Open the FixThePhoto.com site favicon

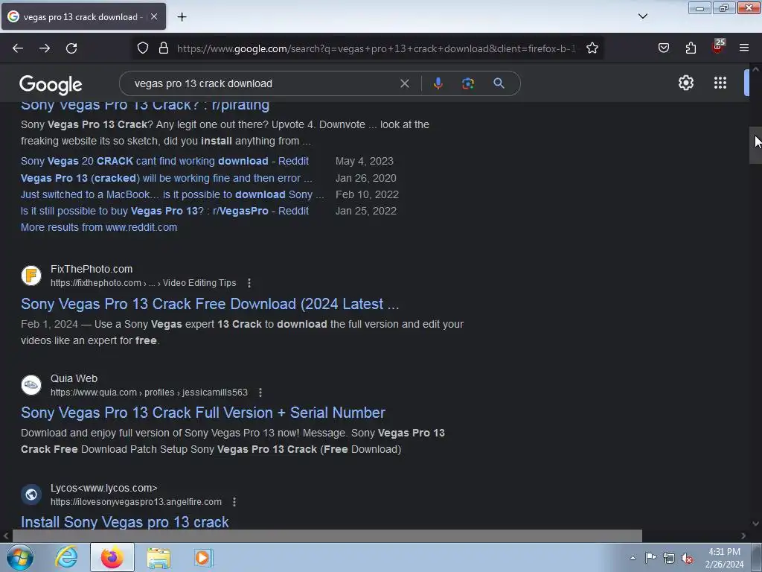[31, 276]
